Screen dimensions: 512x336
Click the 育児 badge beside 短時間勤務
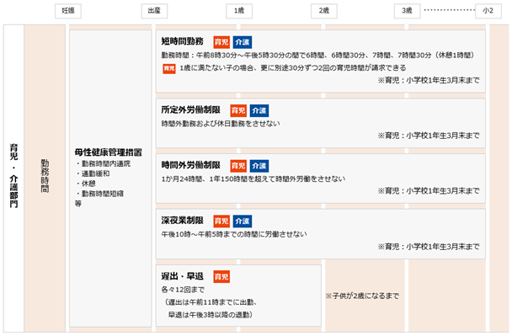[x=221, y=42]
